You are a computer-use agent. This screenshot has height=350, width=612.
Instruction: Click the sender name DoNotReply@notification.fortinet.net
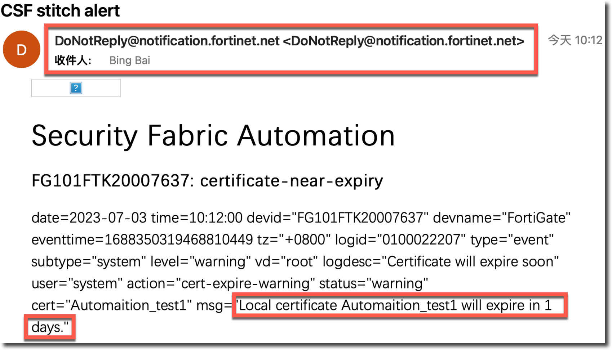pyautogui.click(x=167, y=41)
